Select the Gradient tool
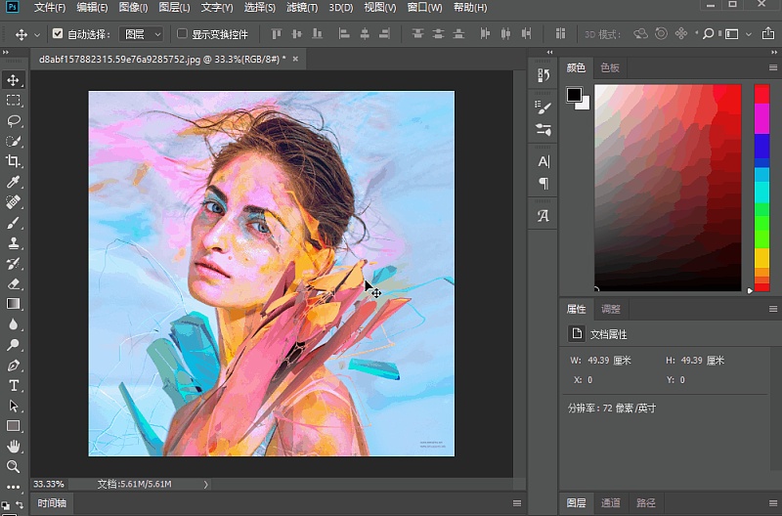The width and height of the screenshot is (782, 516). pos(14,304)
